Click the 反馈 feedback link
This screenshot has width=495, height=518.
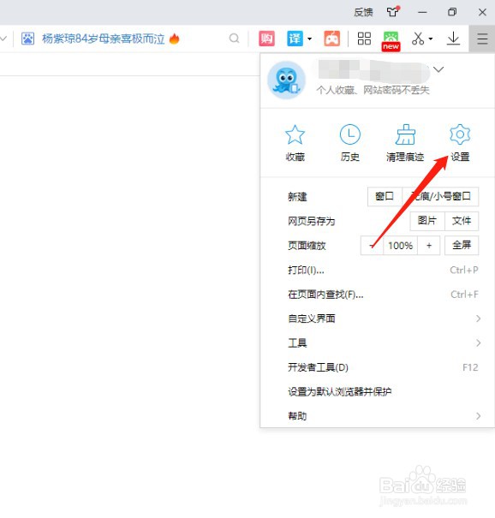pos(363,13)
